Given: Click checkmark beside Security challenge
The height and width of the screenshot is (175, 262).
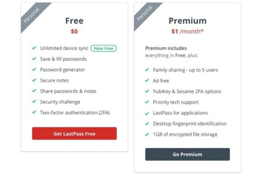Looking at the screenshot, I should [x=34, y=101].
